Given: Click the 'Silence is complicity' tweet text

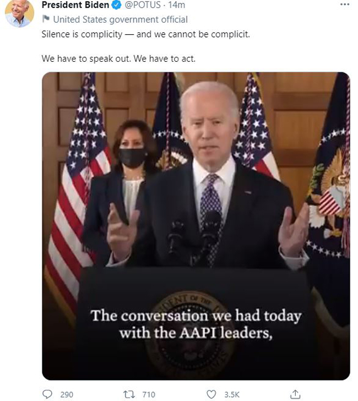Looking at the screenshot, I should [x=146, y=34].
